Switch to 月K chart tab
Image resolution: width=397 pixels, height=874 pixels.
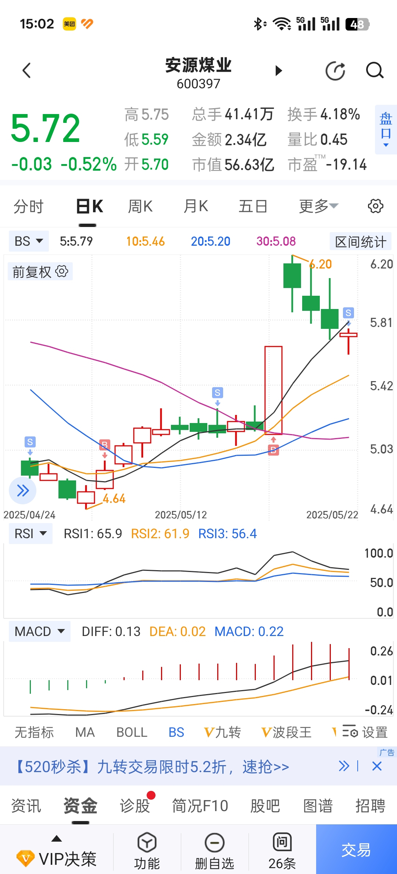(x=196, y=206)
